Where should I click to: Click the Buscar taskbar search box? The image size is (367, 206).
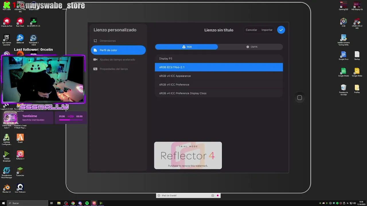pos(28,203)
